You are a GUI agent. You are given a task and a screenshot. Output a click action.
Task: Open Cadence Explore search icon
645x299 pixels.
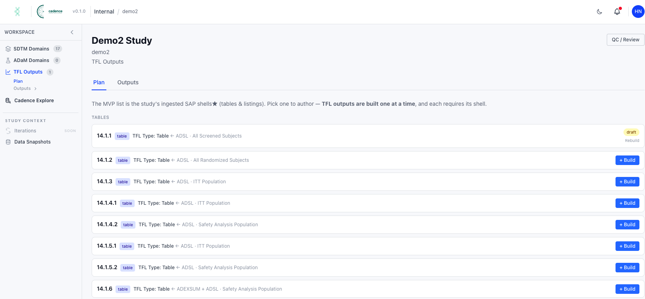(8, 101)
